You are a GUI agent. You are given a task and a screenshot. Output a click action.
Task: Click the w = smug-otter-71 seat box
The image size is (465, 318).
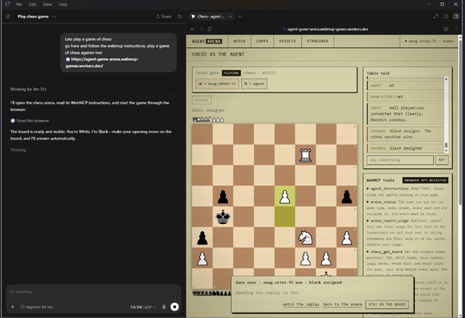[x=217, y=84]
